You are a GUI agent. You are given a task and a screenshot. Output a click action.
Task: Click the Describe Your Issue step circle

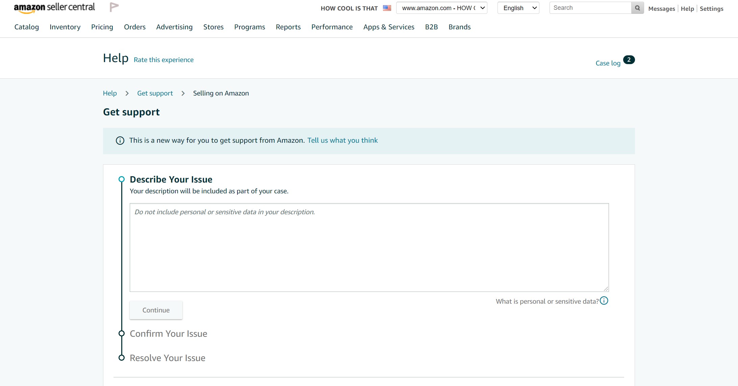pos(122,179)
